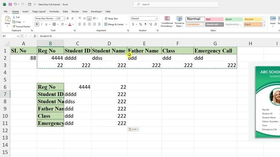
Task: Apply Accounting dollar number format
Action: [133, 24]
